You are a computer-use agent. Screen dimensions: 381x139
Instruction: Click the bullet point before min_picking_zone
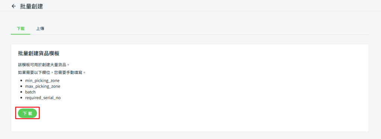coord(21,81)
